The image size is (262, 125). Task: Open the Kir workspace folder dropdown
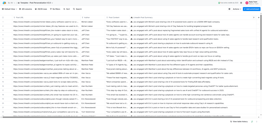12,3
